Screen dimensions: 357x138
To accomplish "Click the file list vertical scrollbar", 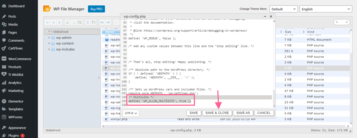I will click(351, 88).
